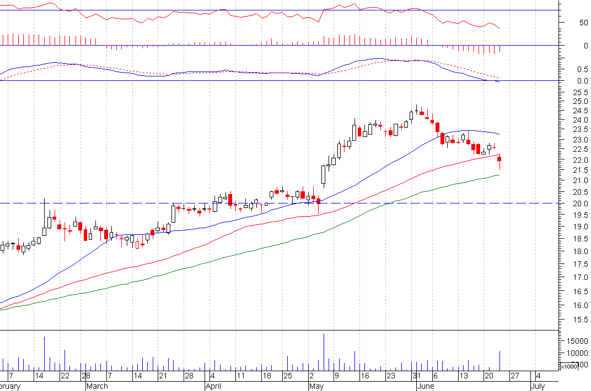The width and height of the screenshot is (591, 391).
Task: Click the 25.5 price axis label
Action: click(580, 92)
